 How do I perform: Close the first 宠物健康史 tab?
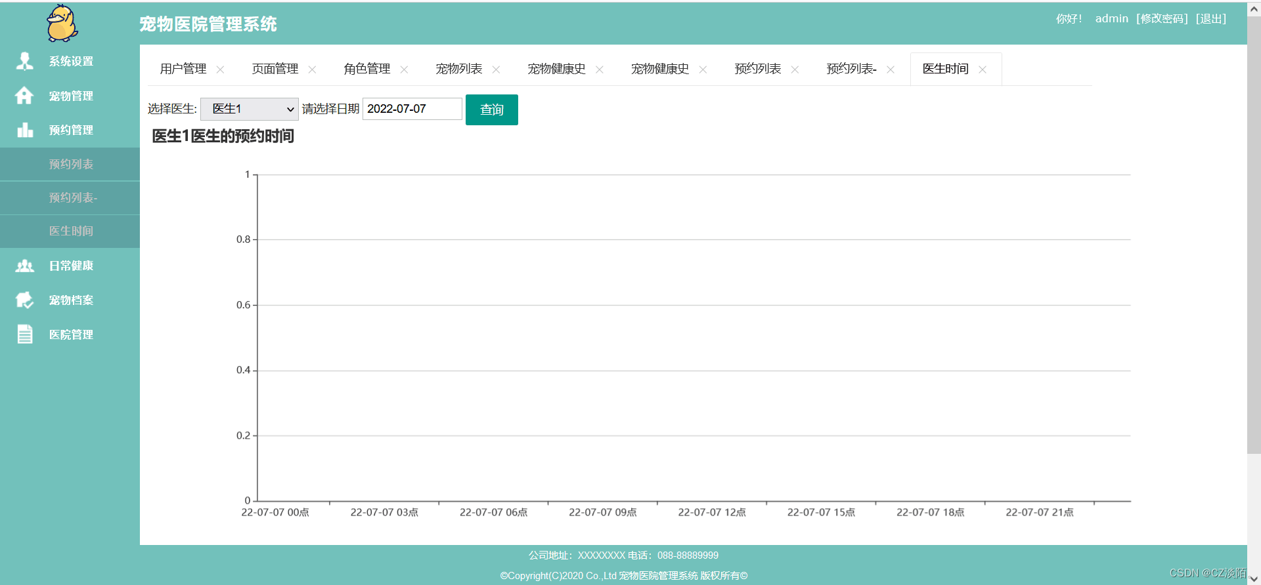pos(599,70)
